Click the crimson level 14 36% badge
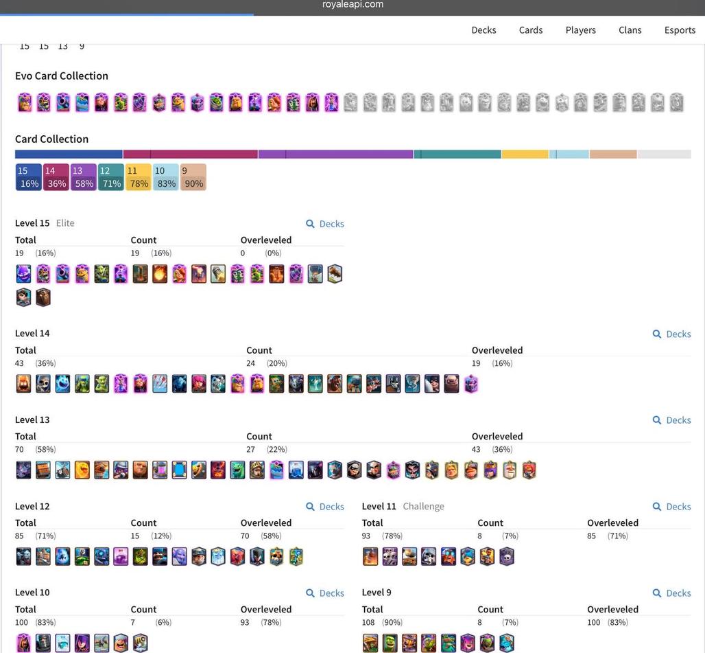The image size is (705, 653). 56,177
